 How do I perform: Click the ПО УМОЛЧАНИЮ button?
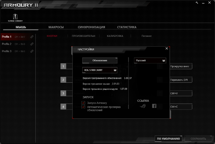pos(168,139)
